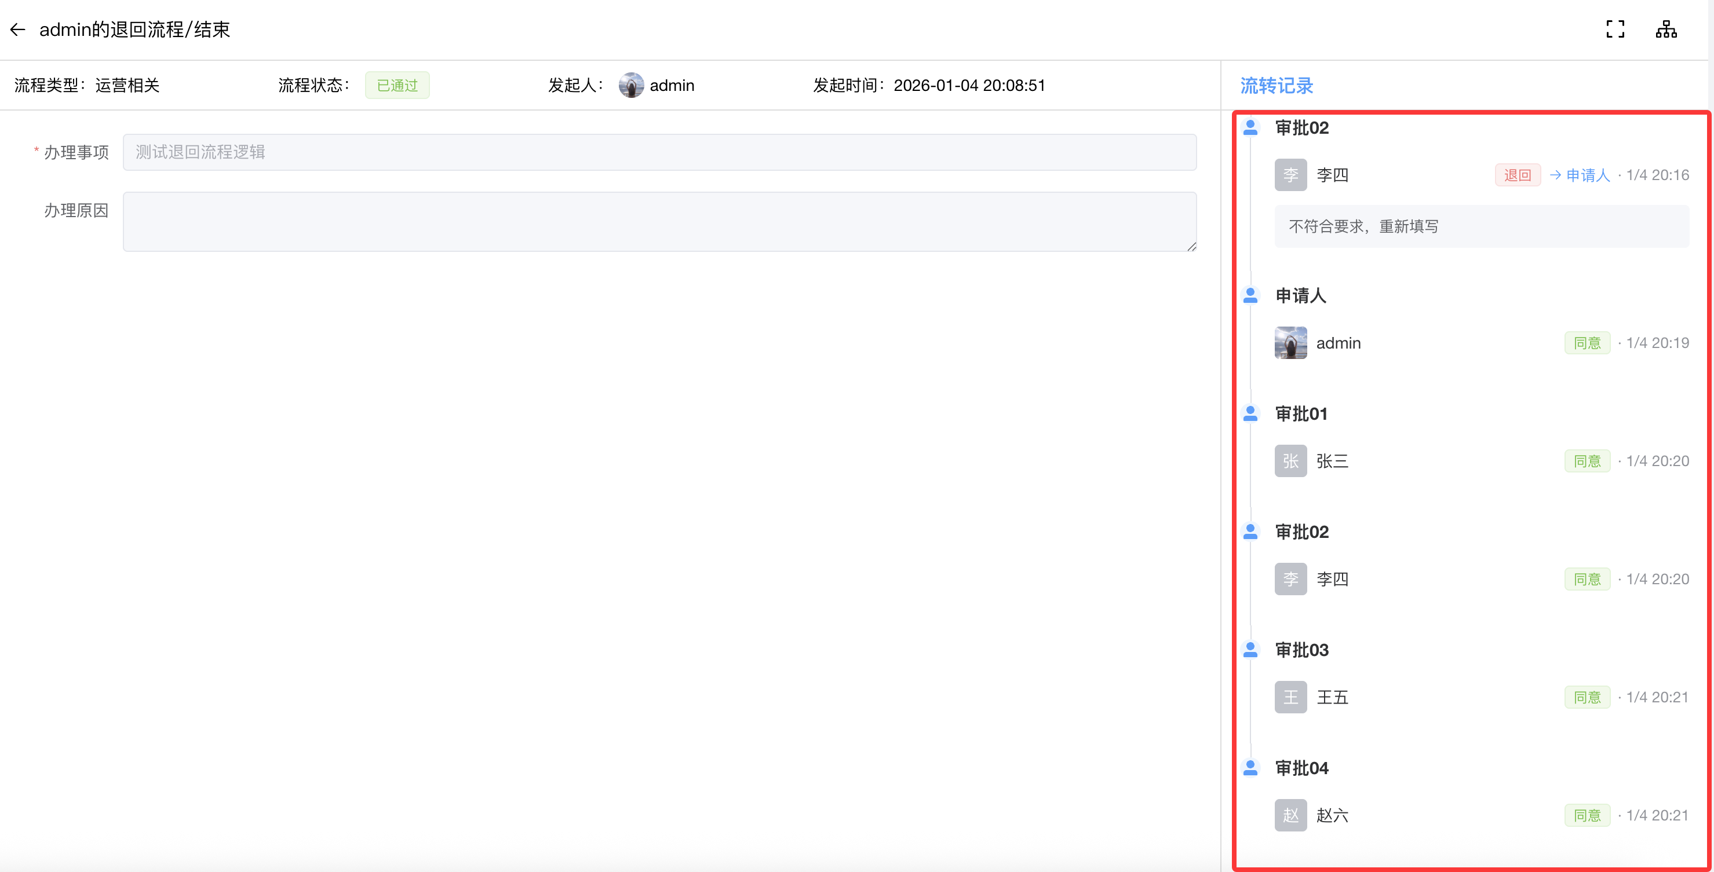Click the → 申请人 link
This screenshot has height=872, width=1714.
(x=1580, y=175)
